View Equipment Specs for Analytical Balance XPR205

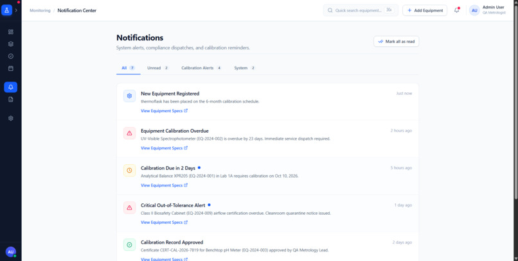click(x=164, y=185)
